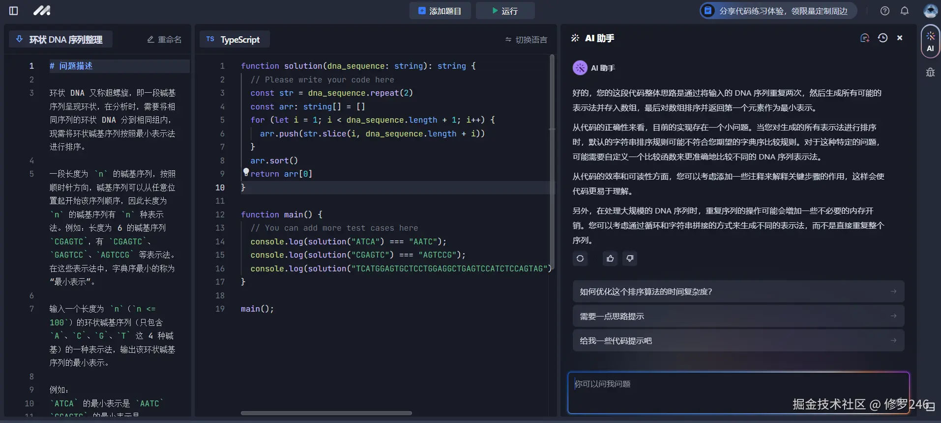Start a new AI chat conversation

(x=864, y=38)
